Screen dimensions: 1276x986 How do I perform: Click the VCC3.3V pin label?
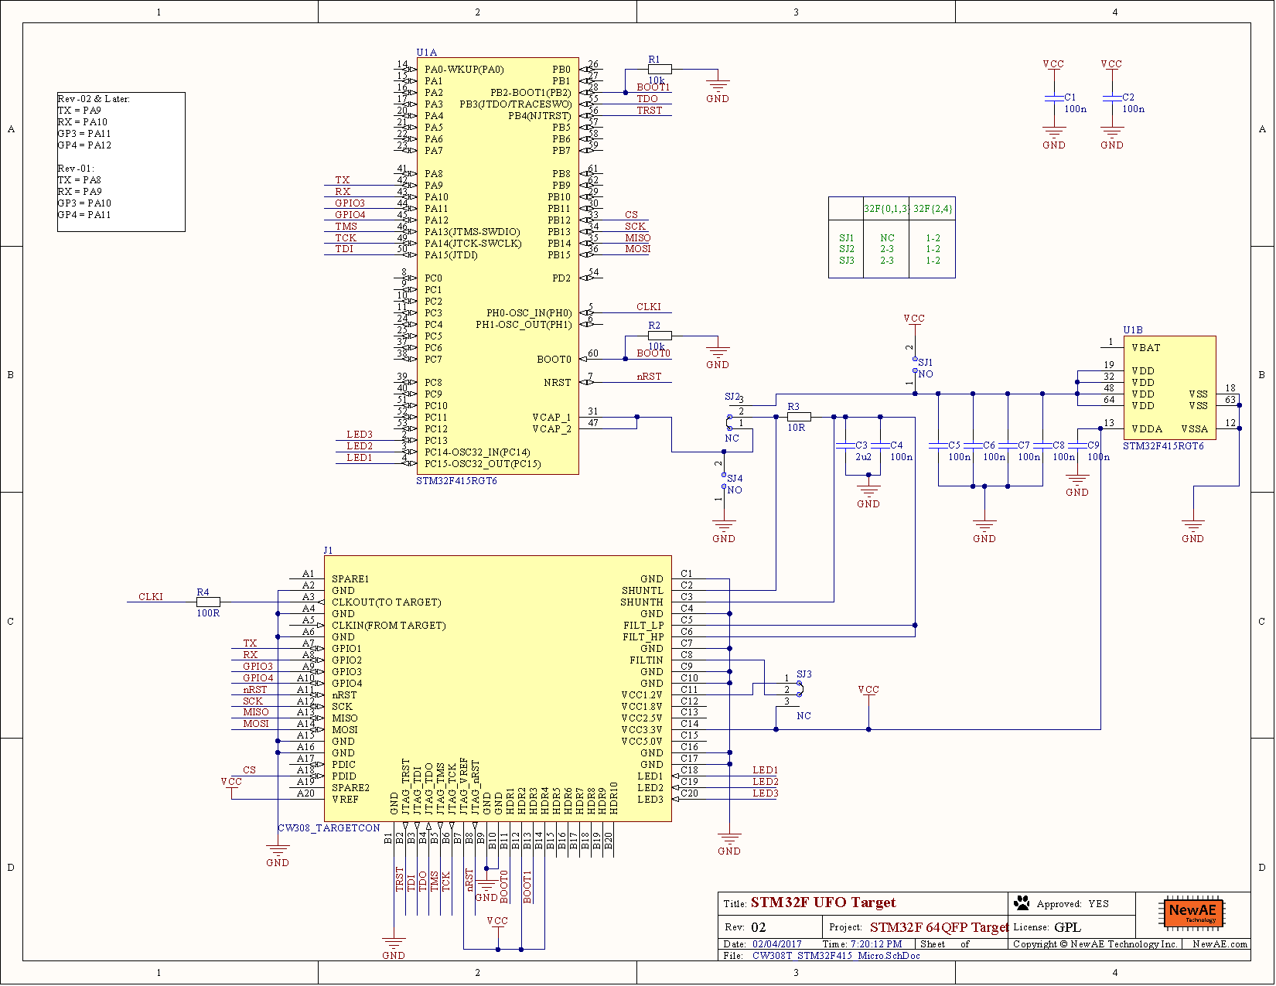(642, 730)
